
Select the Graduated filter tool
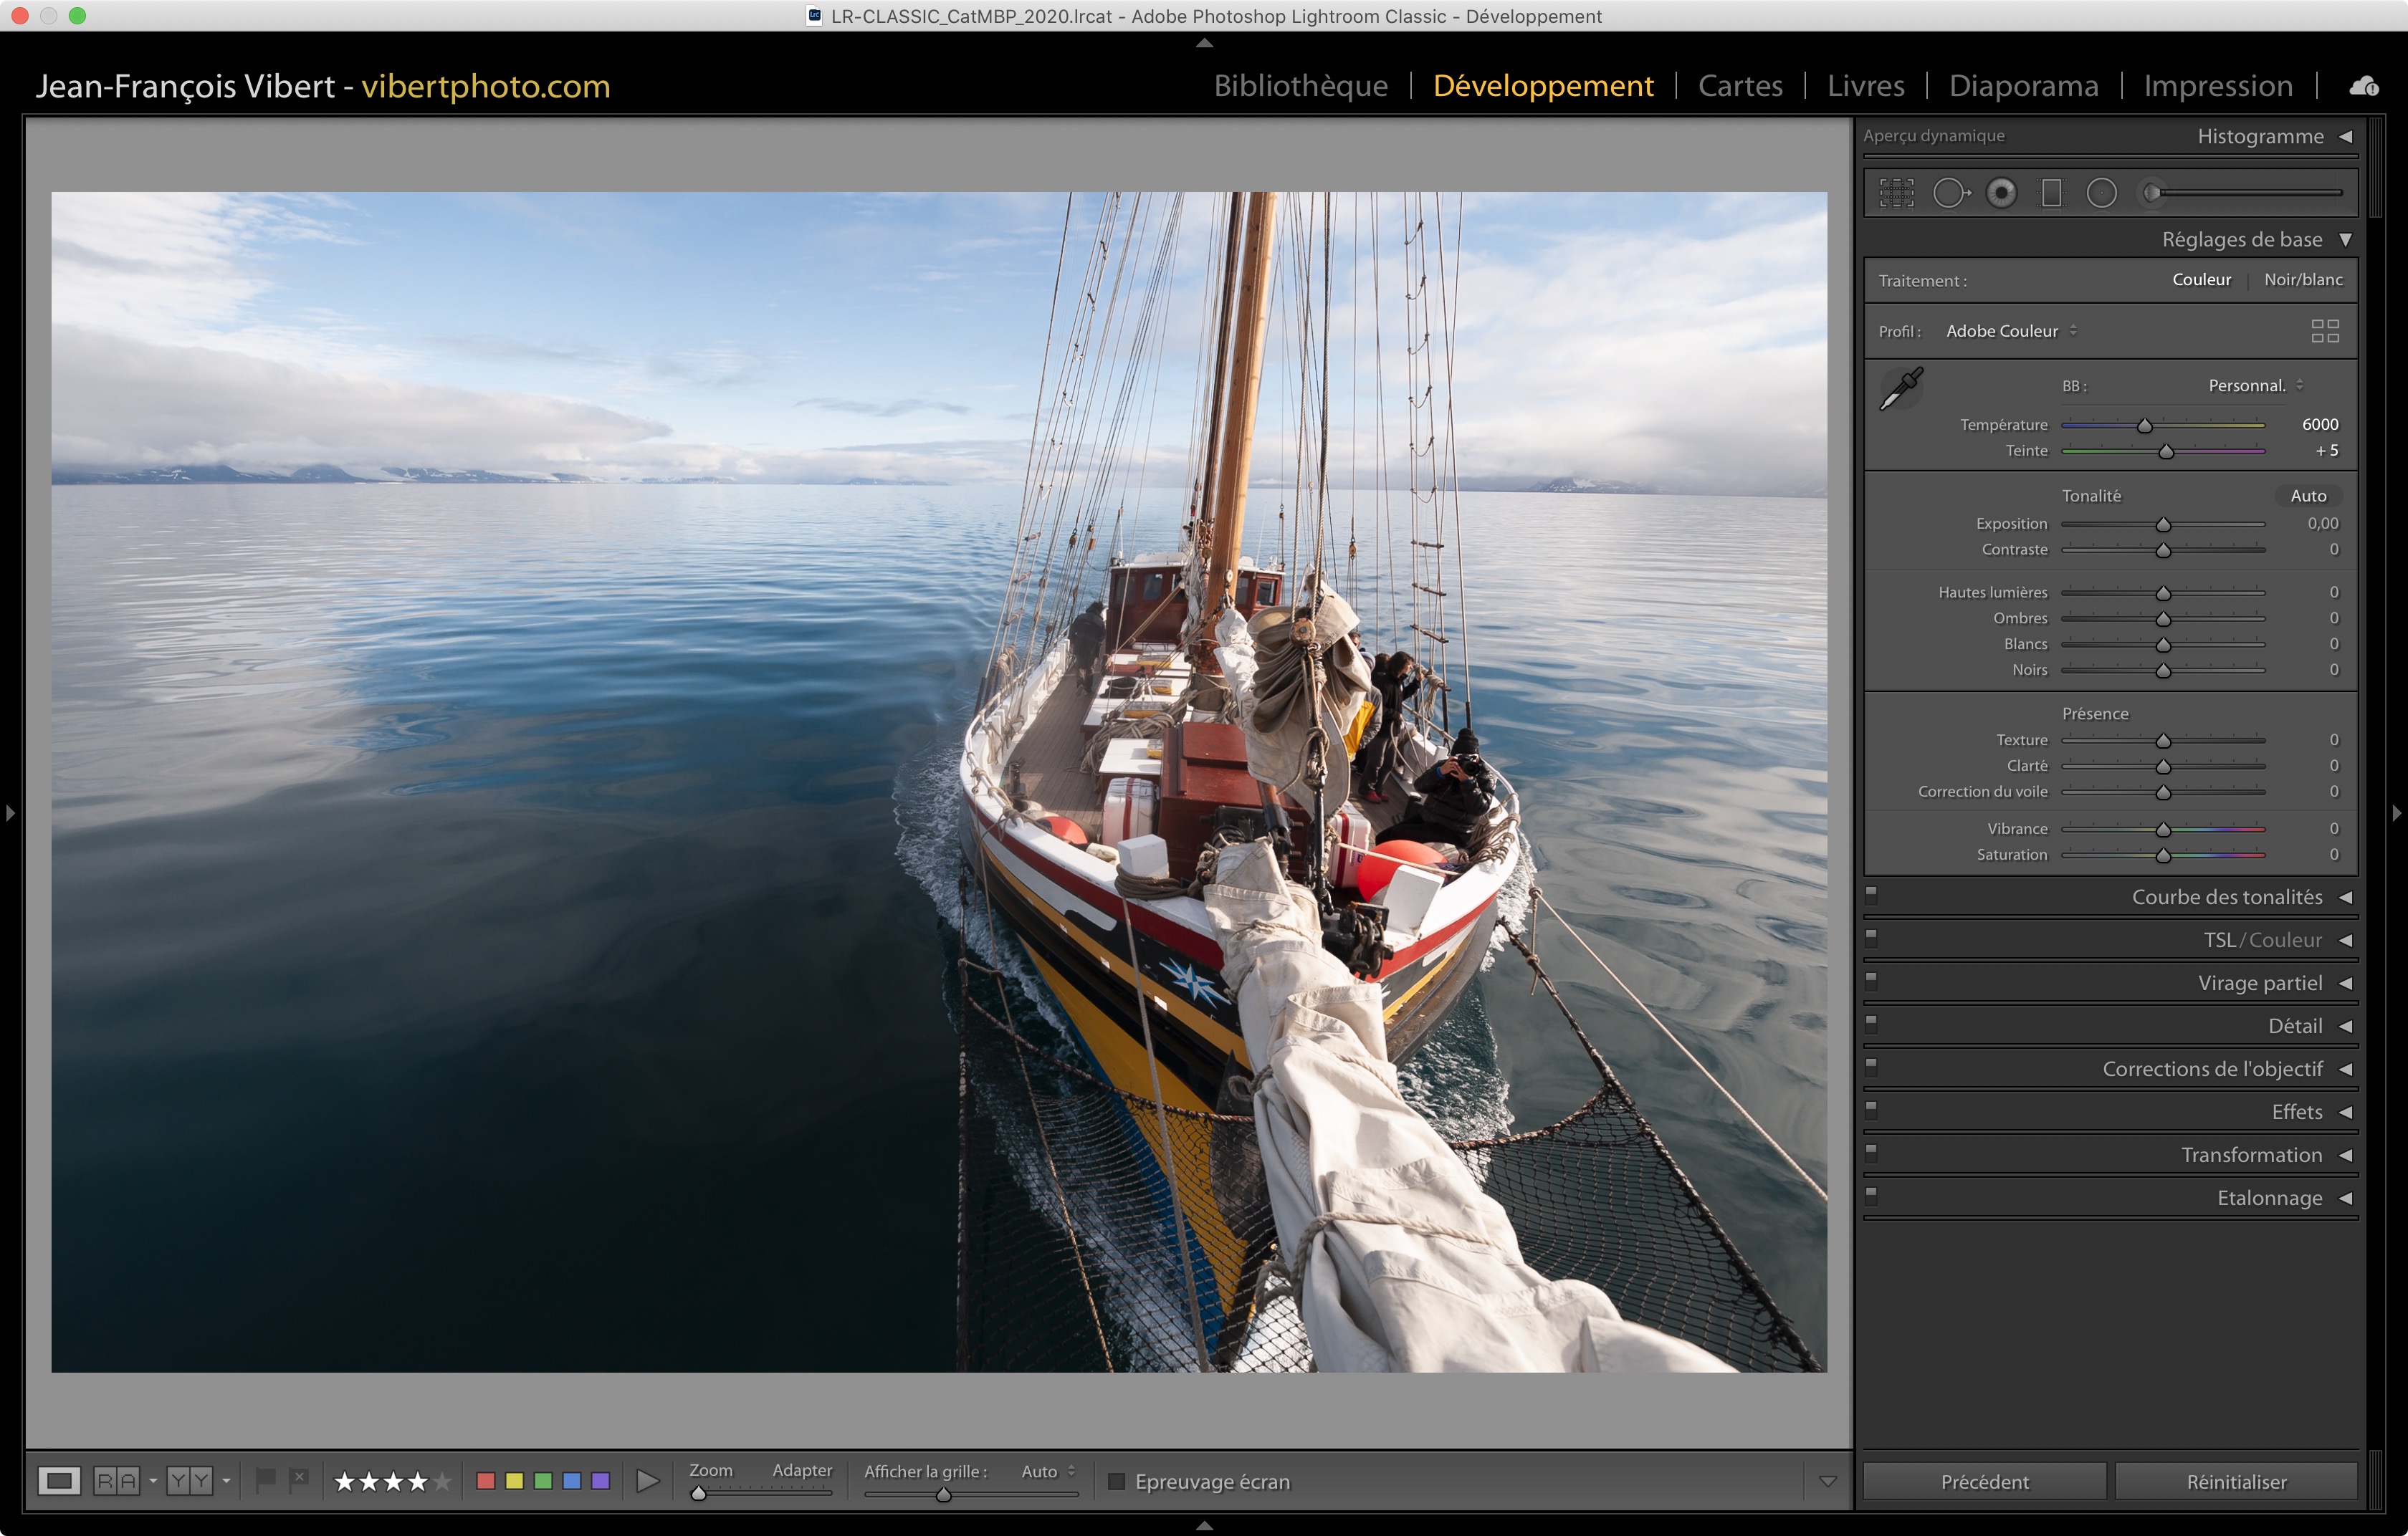[x=2051, y=193]
